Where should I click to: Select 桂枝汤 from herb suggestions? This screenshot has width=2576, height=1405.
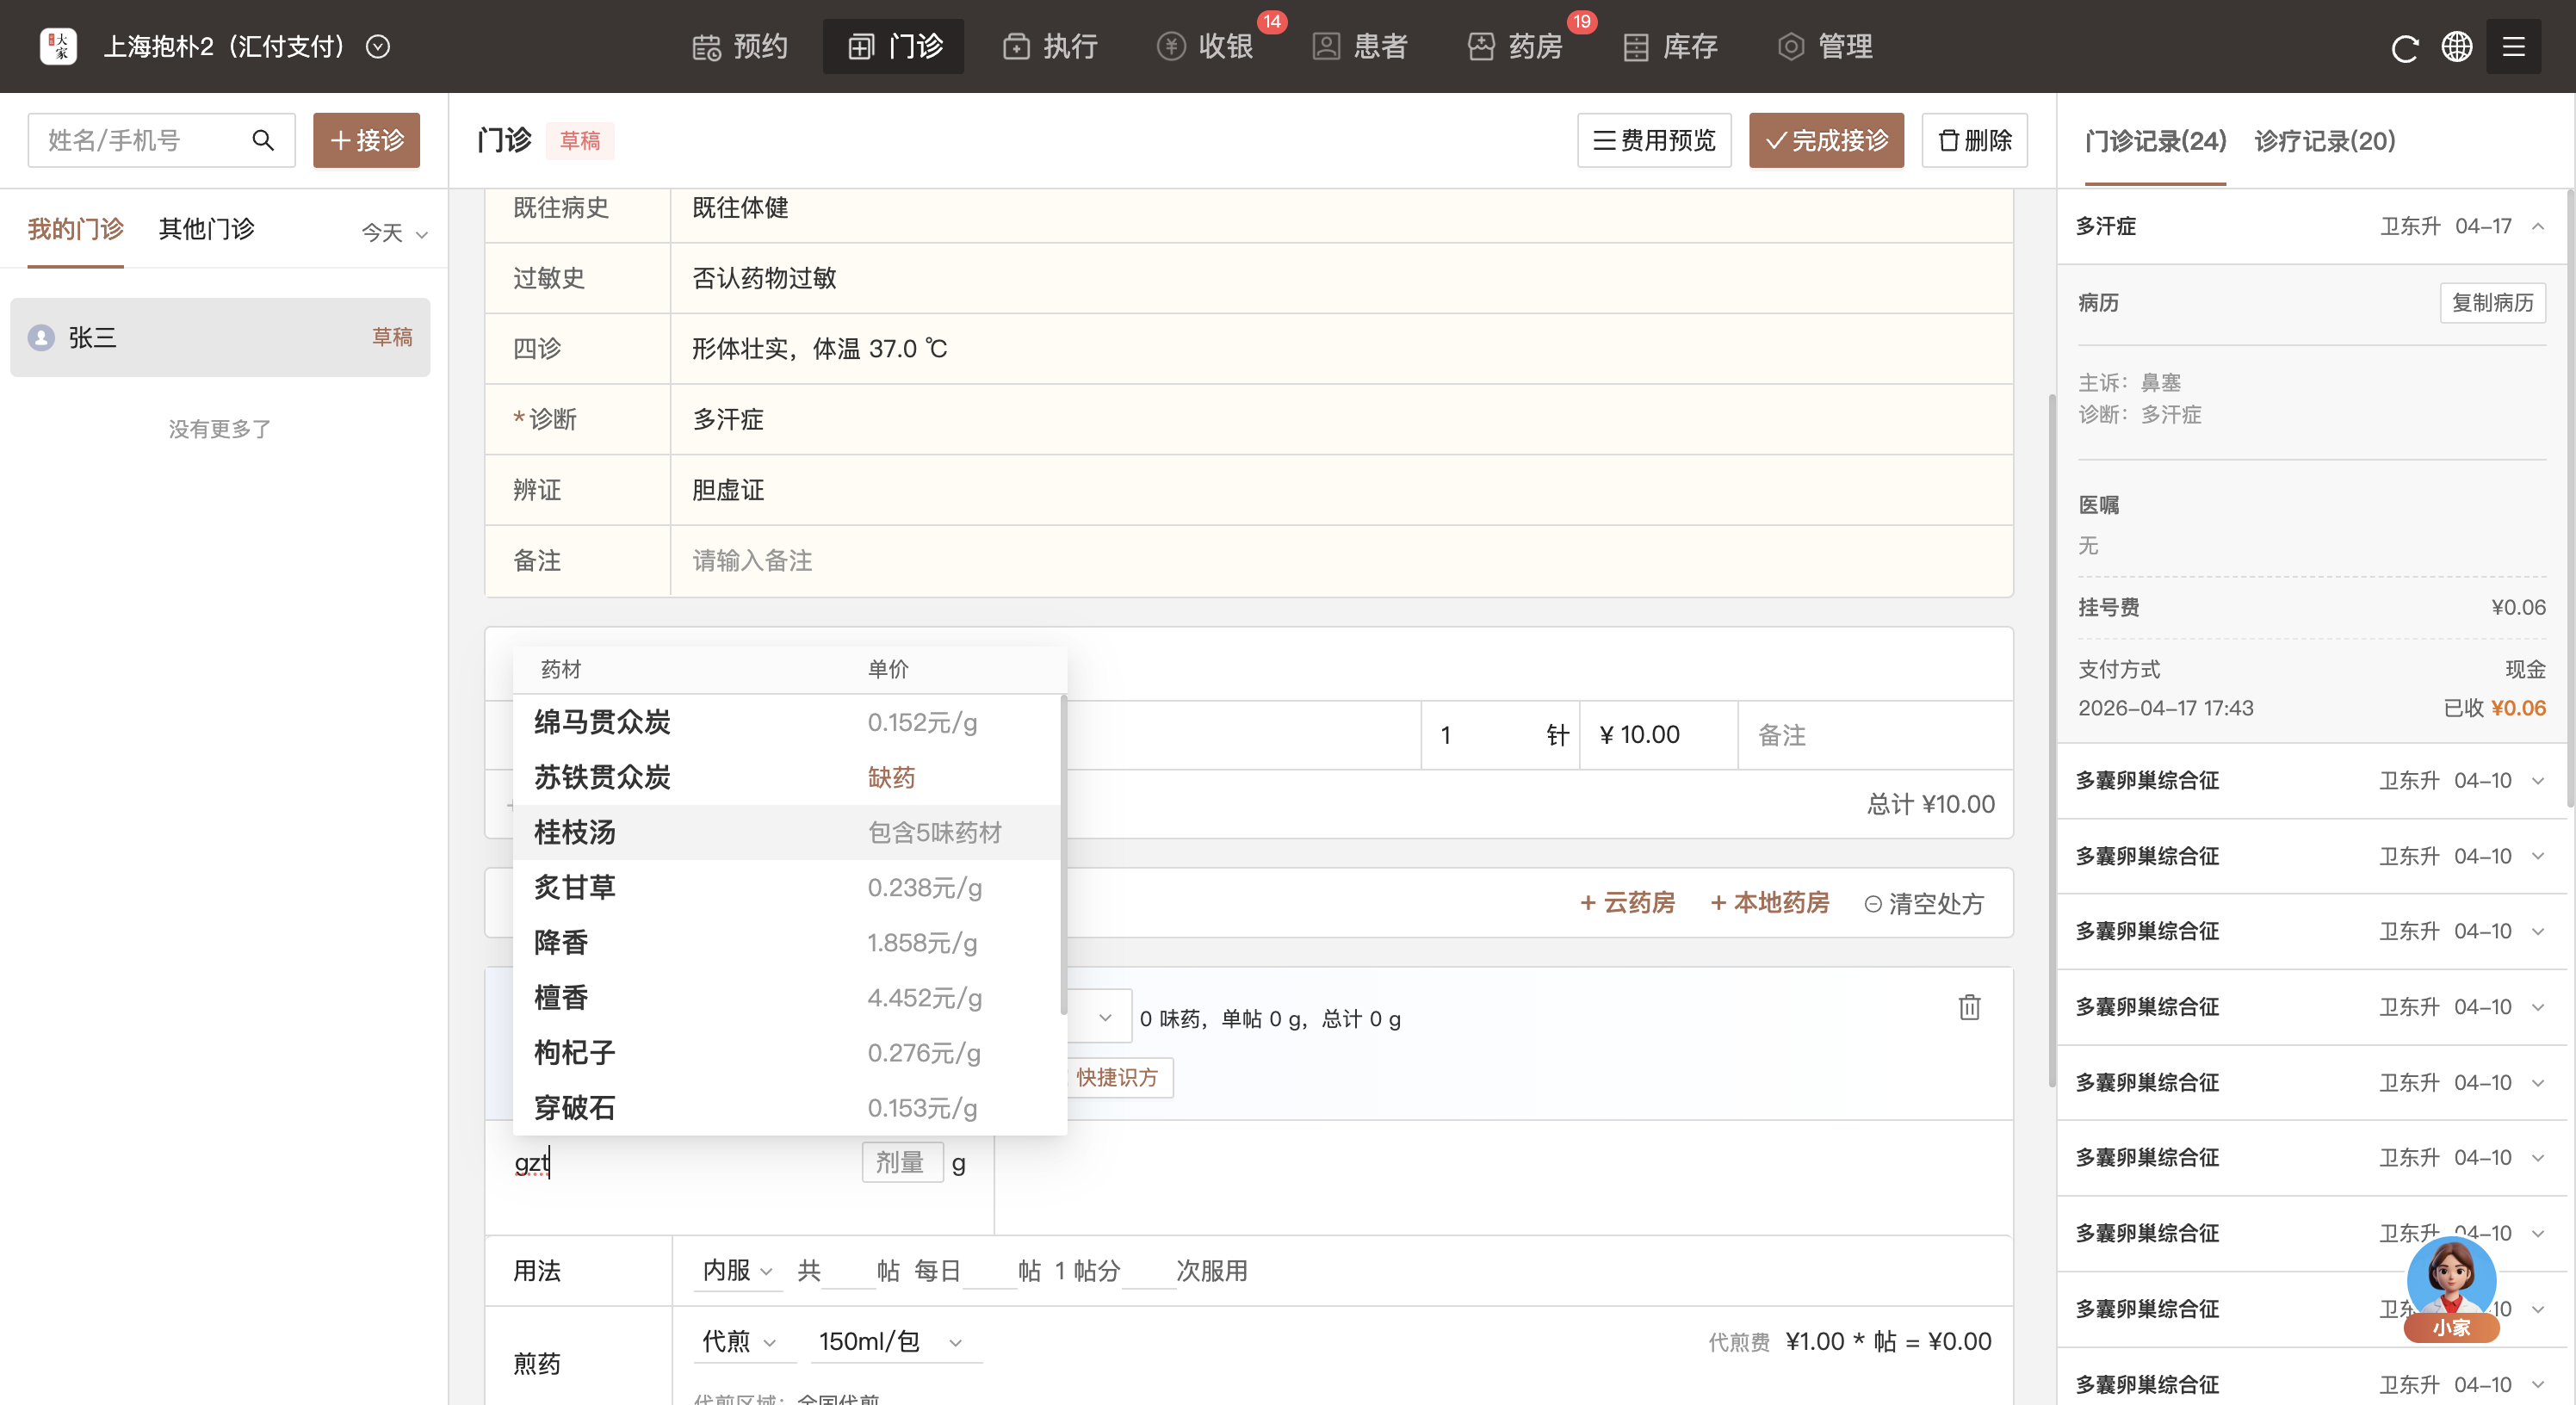click(x=575, y=832)
